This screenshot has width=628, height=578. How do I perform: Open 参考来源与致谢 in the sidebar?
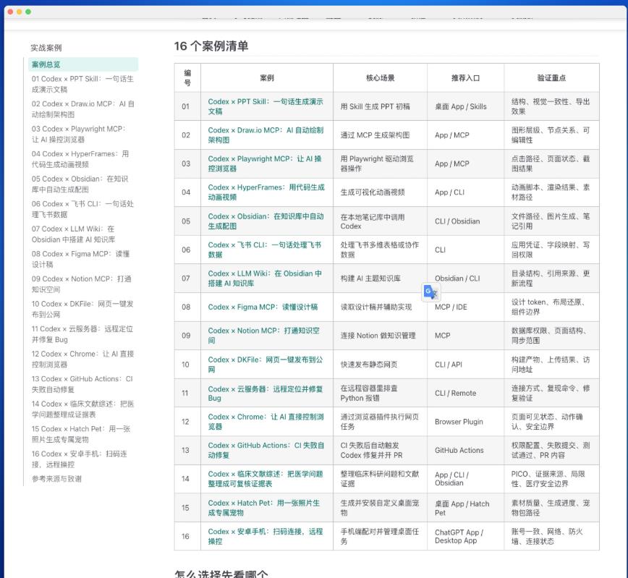[x=56, y=479]
